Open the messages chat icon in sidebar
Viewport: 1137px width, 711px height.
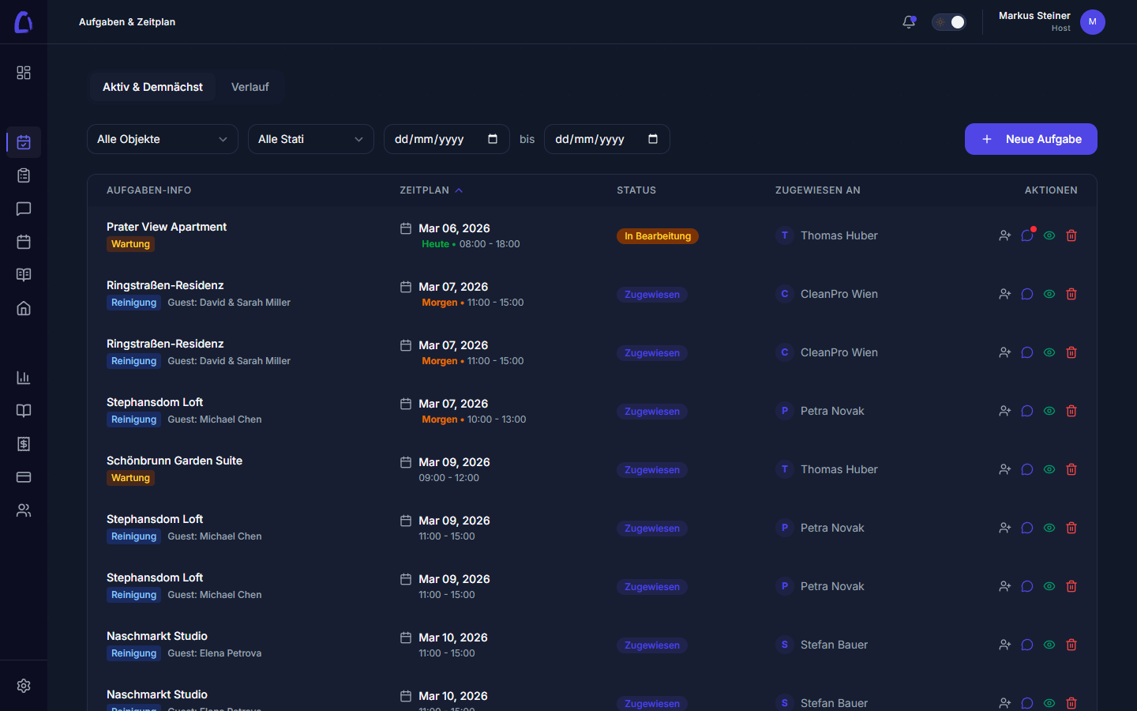click(24, 209)
